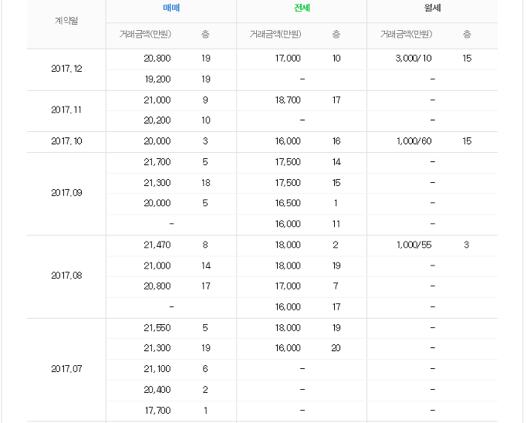
Task: Click the 19,200 sale price
Action: (157, 80)
